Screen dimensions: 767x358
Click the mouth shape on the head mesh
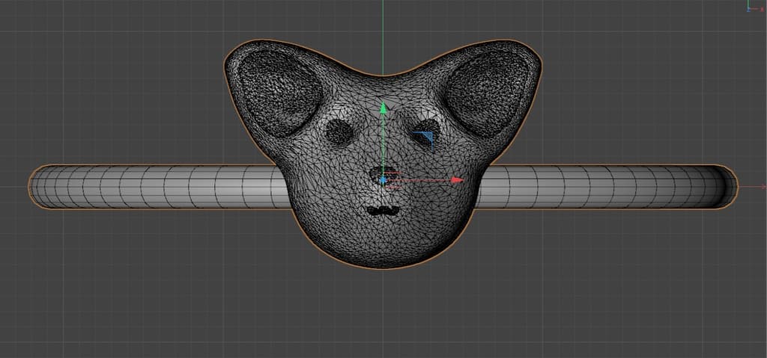(x=384, y=211)
